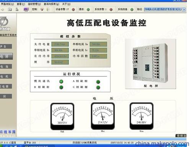Select the 电池 sidebar button

point(6,66)
